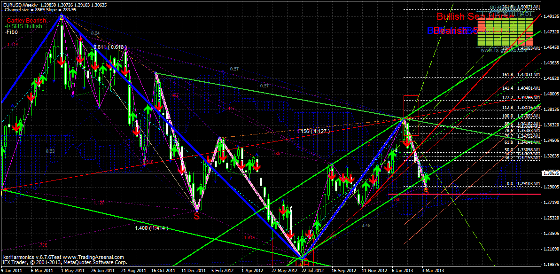Select the 1.19875 price axis value
This screenshot has height=274, width=560.
coord(551,264)
